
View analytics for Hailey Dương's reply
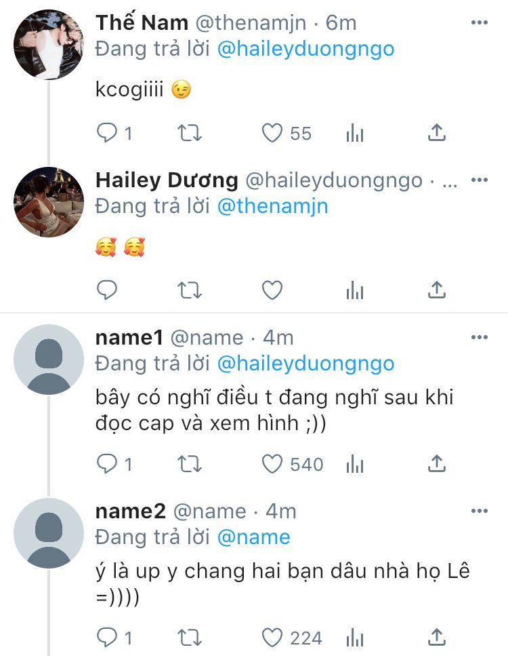coord(355,290)
